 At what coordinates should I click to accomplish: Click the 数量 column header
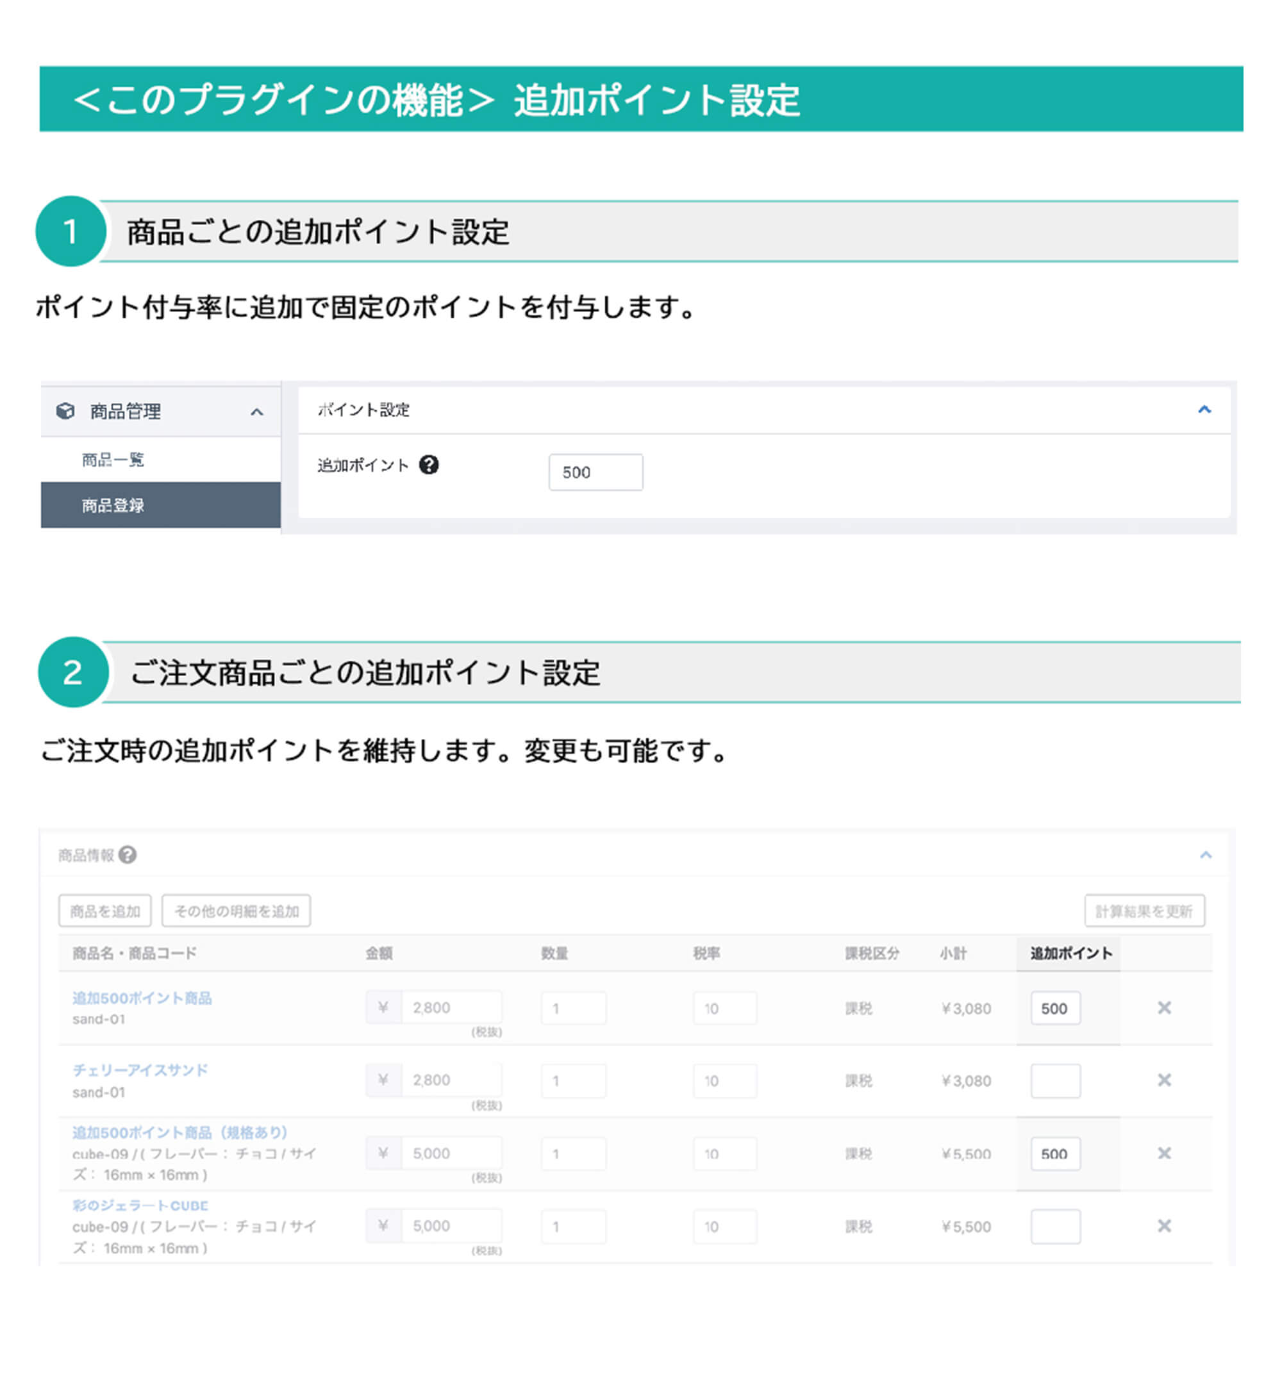[555, 953]
